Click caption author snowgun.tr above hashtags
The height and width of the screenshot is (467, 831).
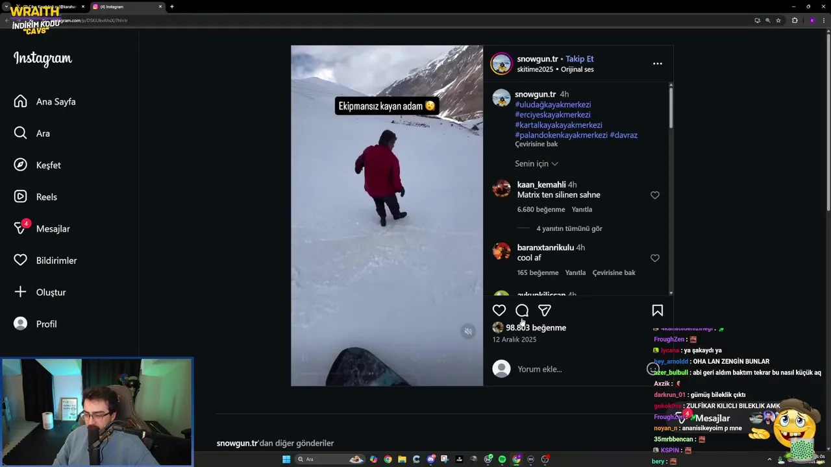[x=536, y=95]
